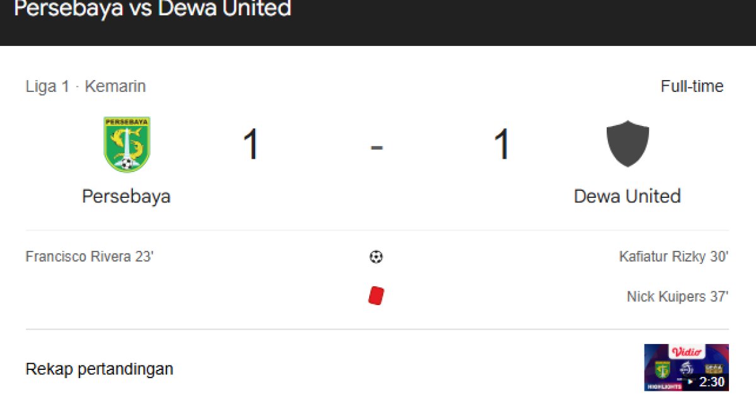This screenshot has height=397, width=756.
Task: Open the Rekap pertandingan section
Action: tap(99, 369)
